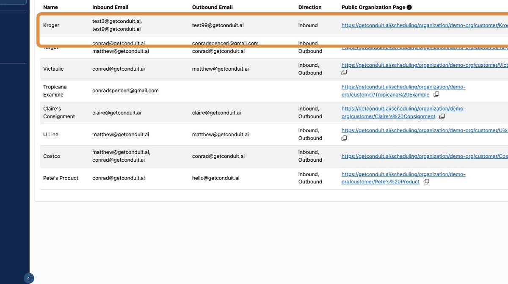Open the Costco public organization link
The width and height of the screenshot is (508, 284).
425,156
